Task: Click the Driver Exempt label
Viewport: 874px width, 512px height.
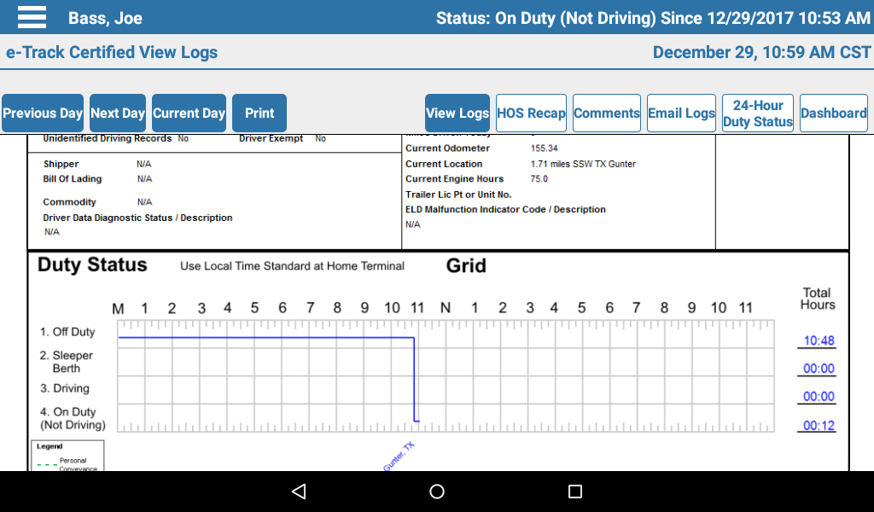Action: point(271,139)
